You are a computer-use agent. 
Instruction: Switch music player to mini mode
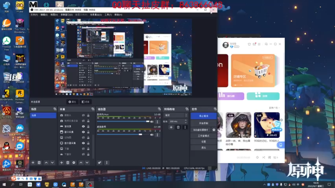pyautogui.click(x=266, y=44)
